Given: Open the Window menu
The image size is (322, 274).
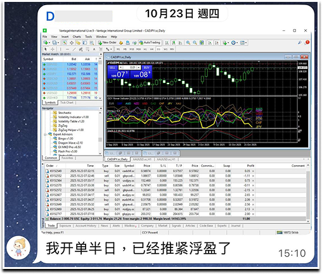Looking at the screenshot, I should pyautogui.click(x=101, y=37).
